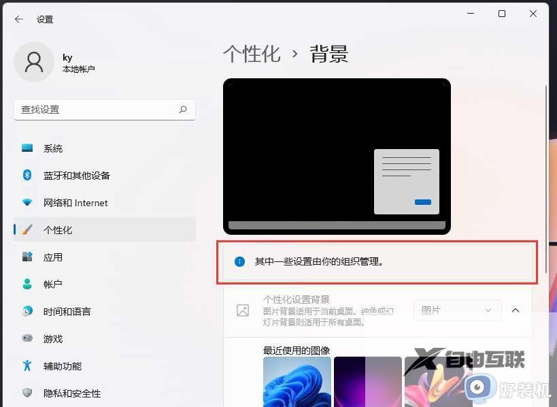Image resolution: width=557 pixels, height=407 pixels.
Task: Collapse the 个性化设置背景 section chevron
Action: click(516, 310)
